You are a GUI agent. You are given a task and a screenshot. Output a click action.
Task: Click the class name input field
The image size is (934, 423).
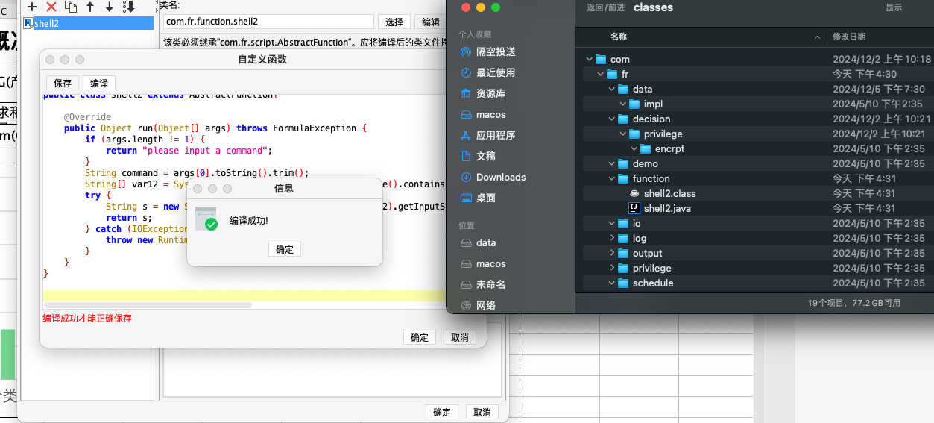pos(268,22)
